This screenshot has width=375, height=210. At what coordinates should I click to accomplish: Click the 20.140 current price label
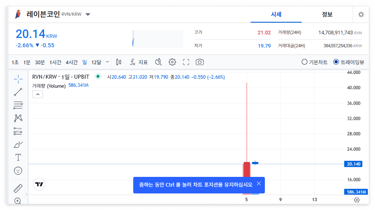click(353, 164)
